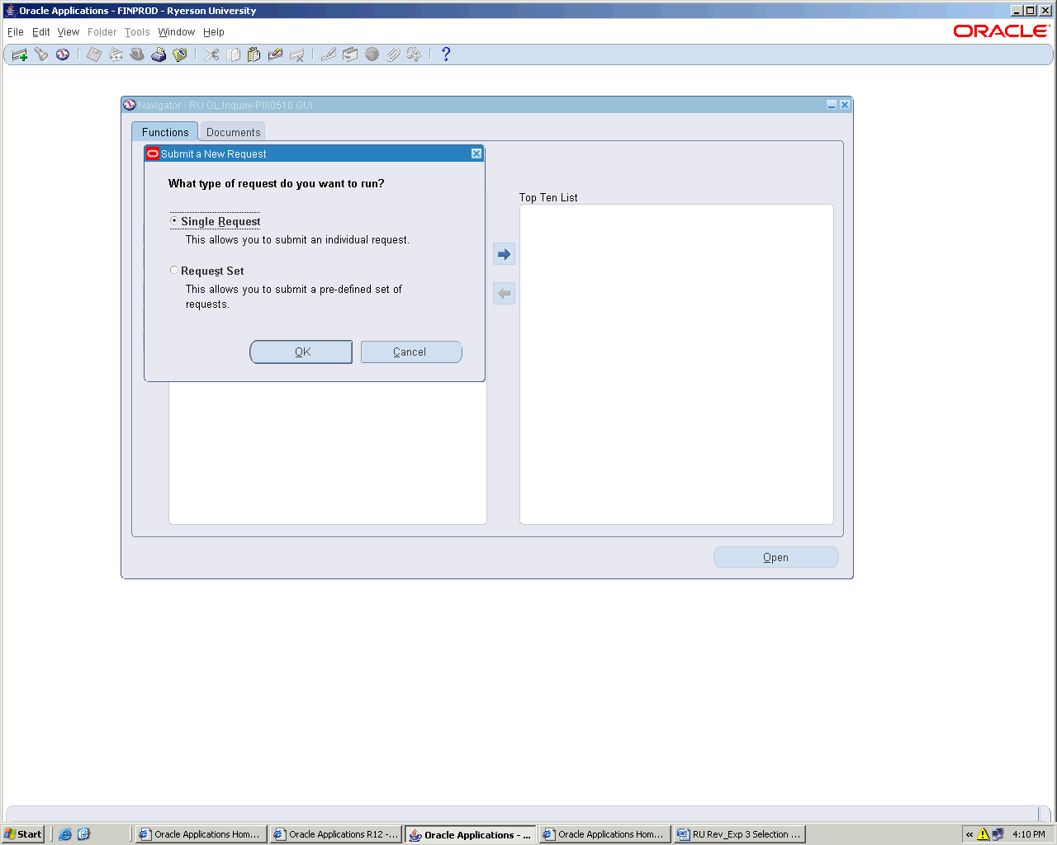1057x845 pixels.
Task: Click the Open button in Navigator
Action: (775, 557)
